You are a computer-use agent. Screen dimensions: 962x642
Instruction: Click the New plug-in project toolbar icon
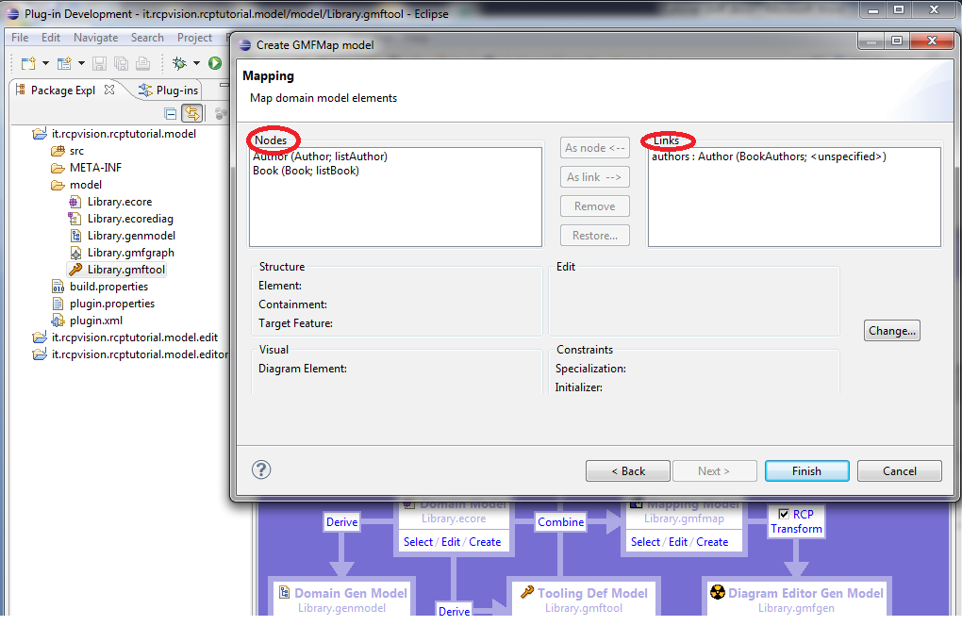(64, 63)
